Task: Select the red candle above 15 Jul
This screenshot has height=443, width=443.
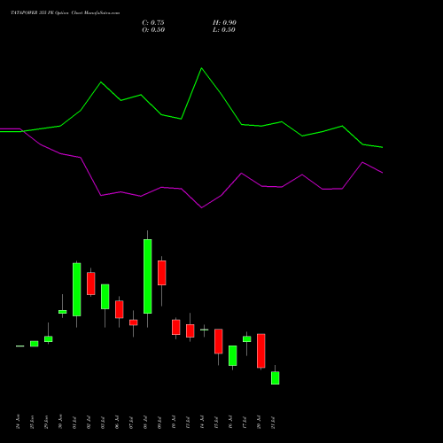Action: point(219,341)
